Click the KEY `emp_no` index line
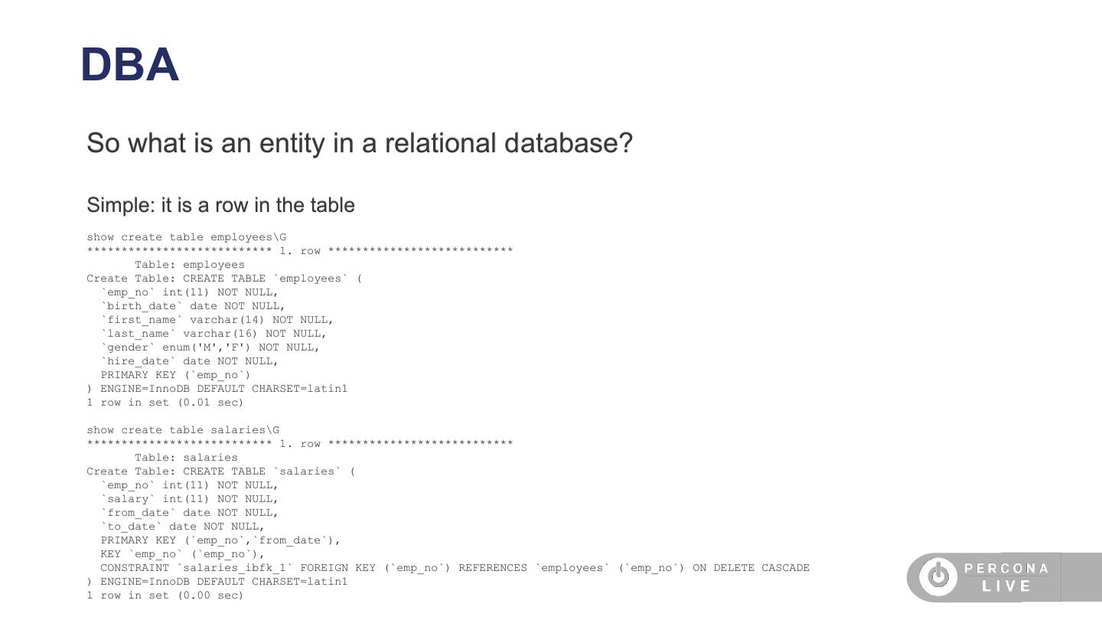This screenshot has width=1102, height=620. [x=182, y=554]
